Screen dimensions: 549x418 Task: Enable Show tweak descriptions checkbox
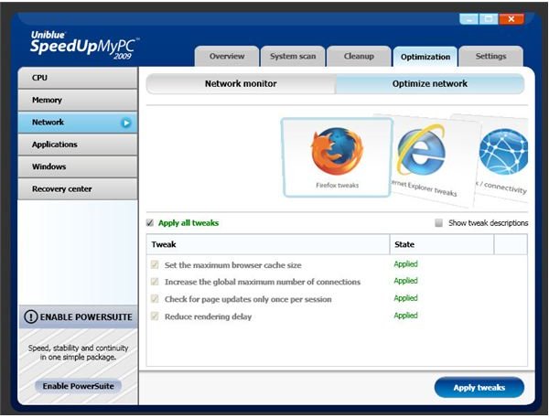[x=438, y=223]
